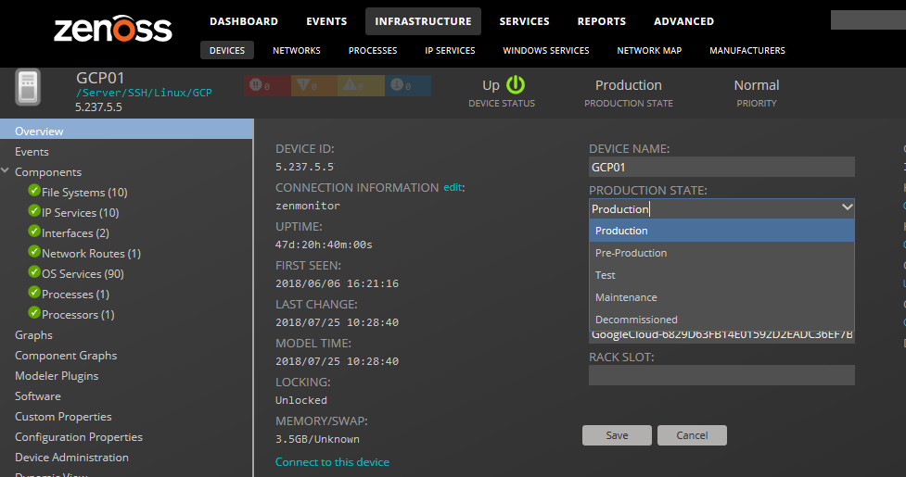This screenshot has width=906, height=477.
Task: Click the Save button
Action: click(x=617, y=435)
